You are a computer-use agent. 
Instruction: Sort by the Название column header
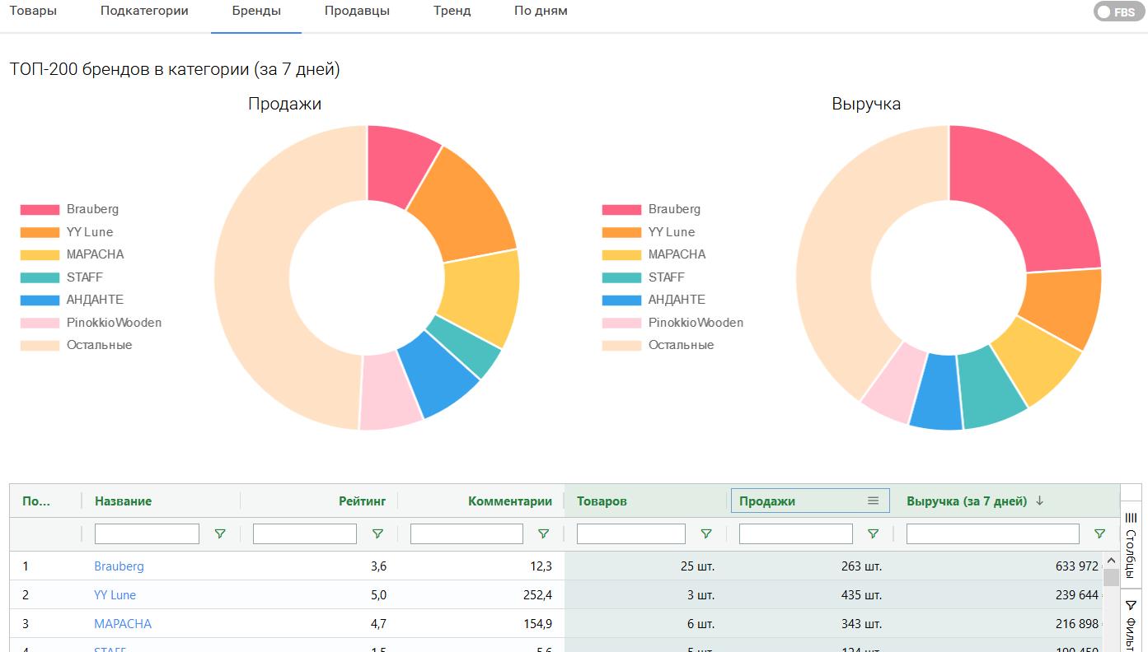123,501
